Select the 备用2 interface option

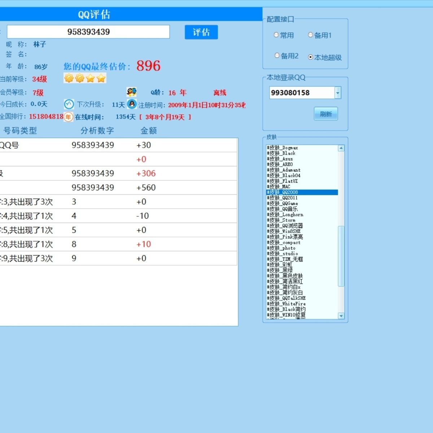pyautogui.click(x=287, y=56)
